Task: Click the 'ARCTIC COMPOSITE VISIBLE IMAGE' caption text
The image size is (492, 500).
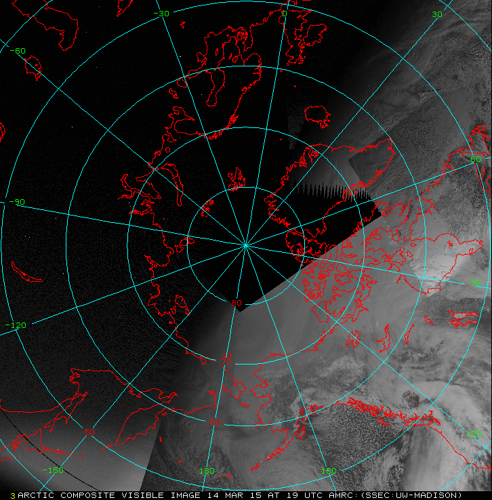Action: tap(109, 495)
